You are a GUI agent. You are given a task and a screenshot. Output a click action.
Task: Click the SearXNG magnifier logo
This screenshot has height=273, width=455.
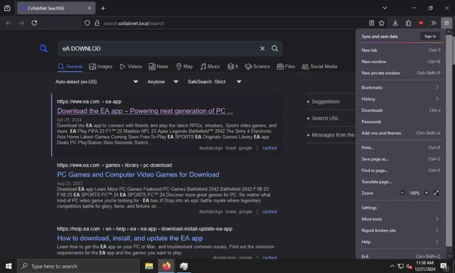(x=44, y=48)
